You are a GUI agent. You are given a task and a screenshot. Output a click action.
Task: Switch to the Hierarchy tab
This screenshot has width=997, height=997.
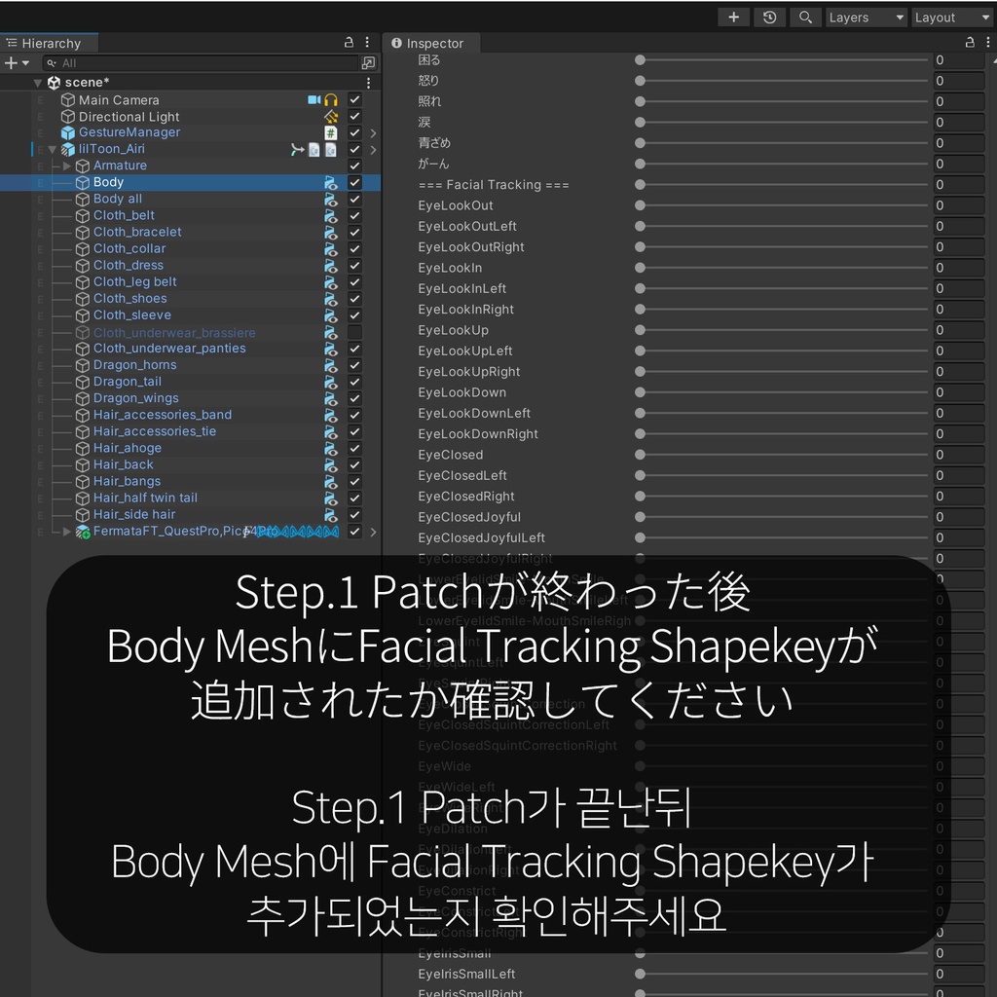coord(51,43)
